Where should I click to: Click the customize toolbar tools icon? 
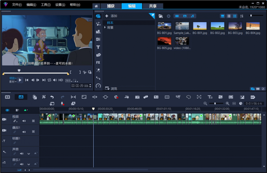(44, 97)
